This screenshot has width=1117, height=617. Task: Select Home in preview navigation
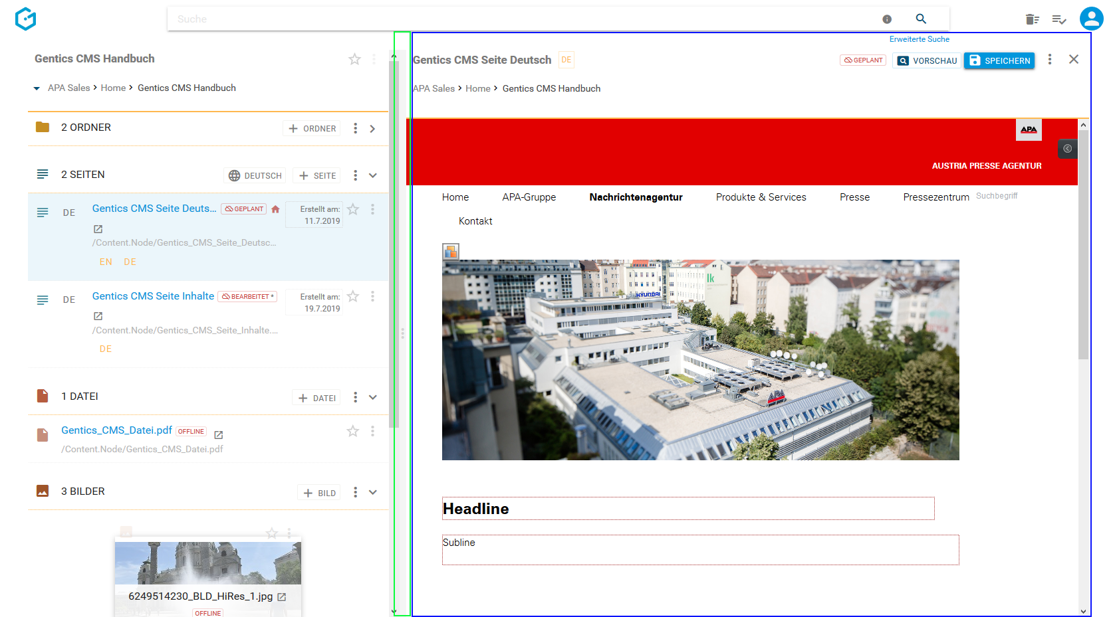455,197
